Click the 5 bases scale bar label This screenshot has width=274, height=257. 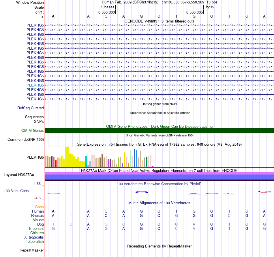pyautogui.click(x=108, y=7)
